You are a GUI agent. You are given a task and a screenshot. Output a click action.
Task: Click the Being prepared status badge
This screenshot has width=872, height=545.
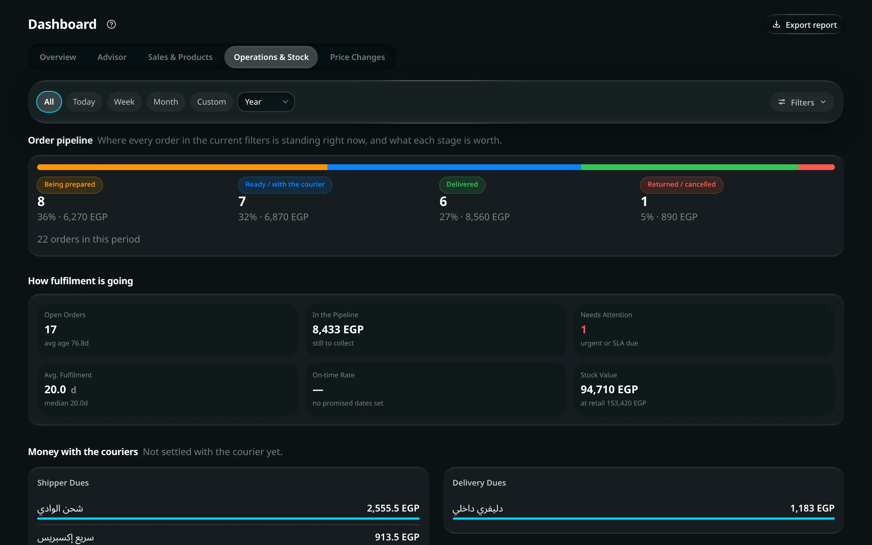tap(70, 184)
